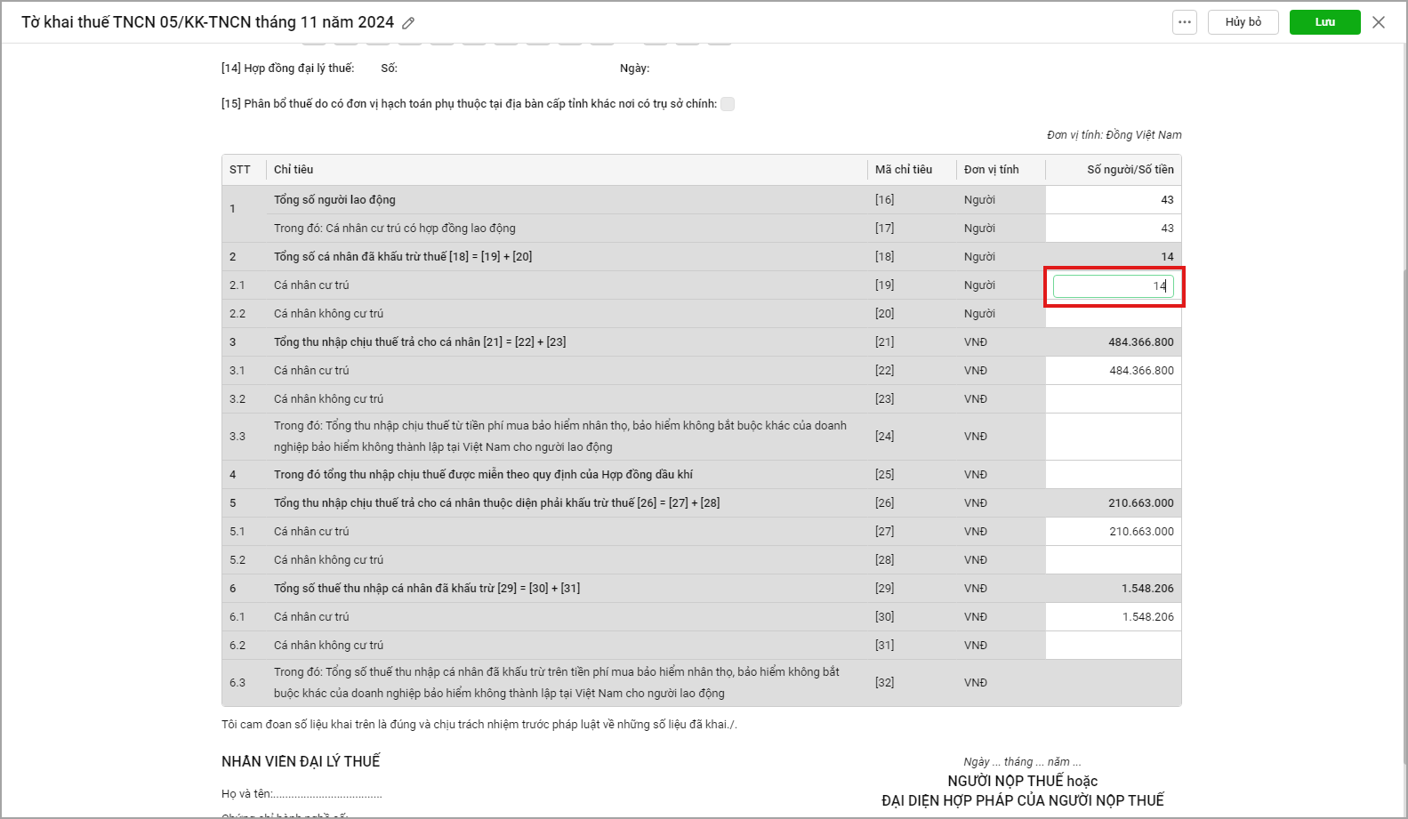This screenshot has width=1408, height=819.
Task: Save the form with the Lưu button
Action: point(1324,22)
